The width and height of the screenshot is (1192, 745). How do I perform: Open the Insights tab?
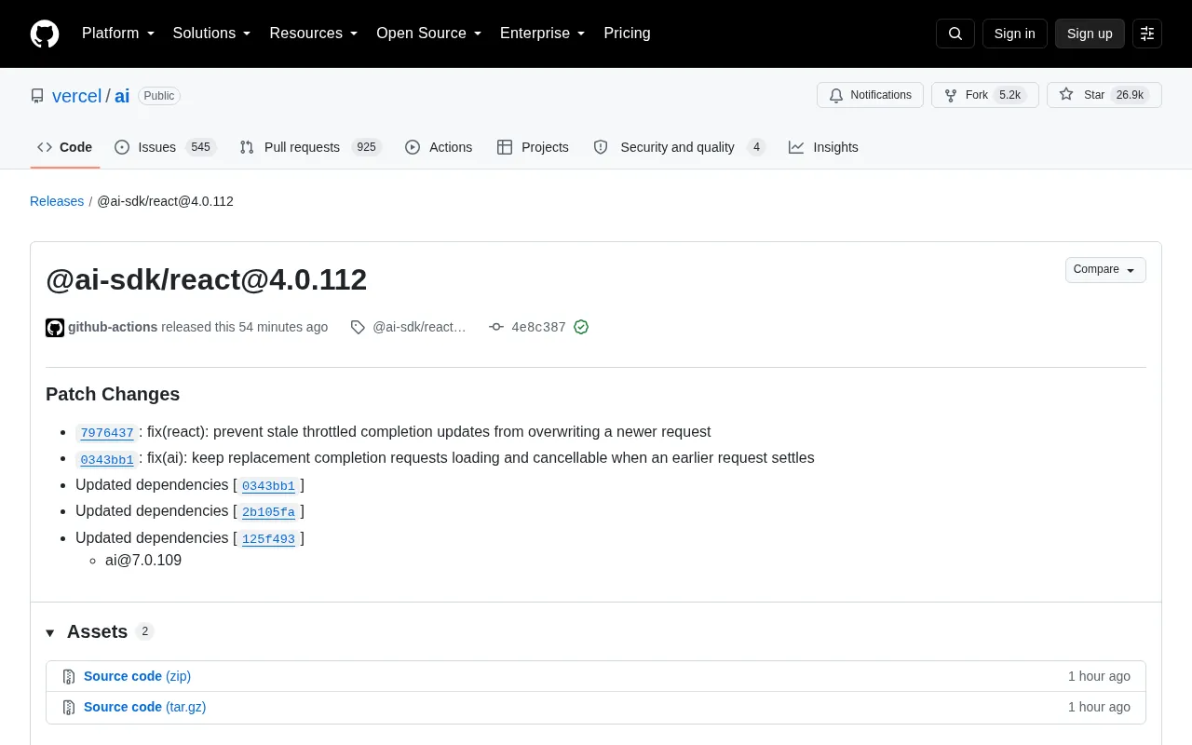tap(823, 147)
